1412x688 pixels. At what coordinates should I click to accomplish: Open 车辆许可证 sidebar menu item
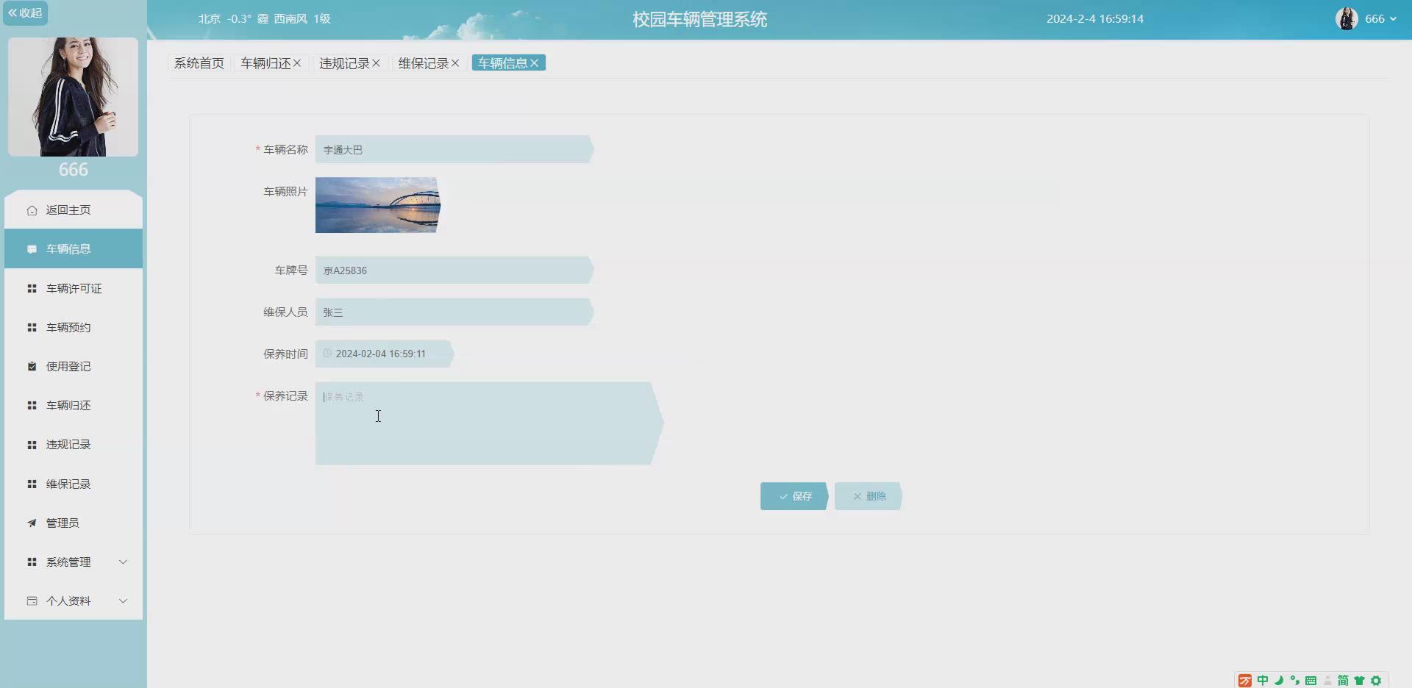(x=74, y=289)
